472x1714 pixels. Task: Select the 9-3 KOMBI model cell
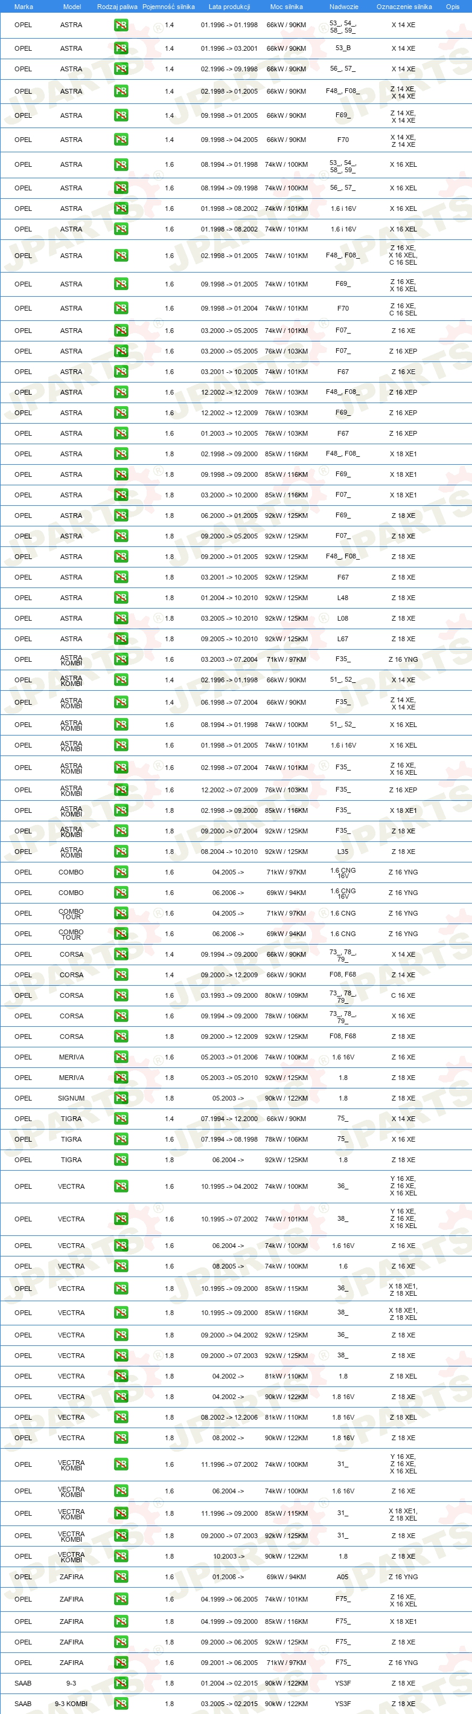click(x=71, y=1703)
